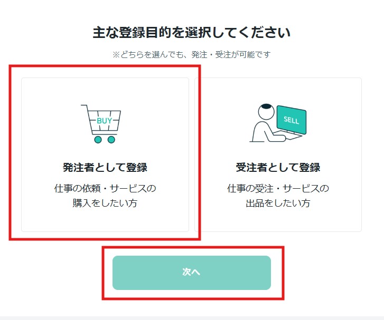Click the person's head in the seller illustration

pyautogui.click(x=266, y=111)
